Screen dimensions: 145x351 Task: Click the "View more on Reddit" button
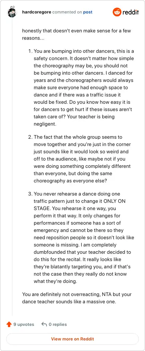pos(72,339)
